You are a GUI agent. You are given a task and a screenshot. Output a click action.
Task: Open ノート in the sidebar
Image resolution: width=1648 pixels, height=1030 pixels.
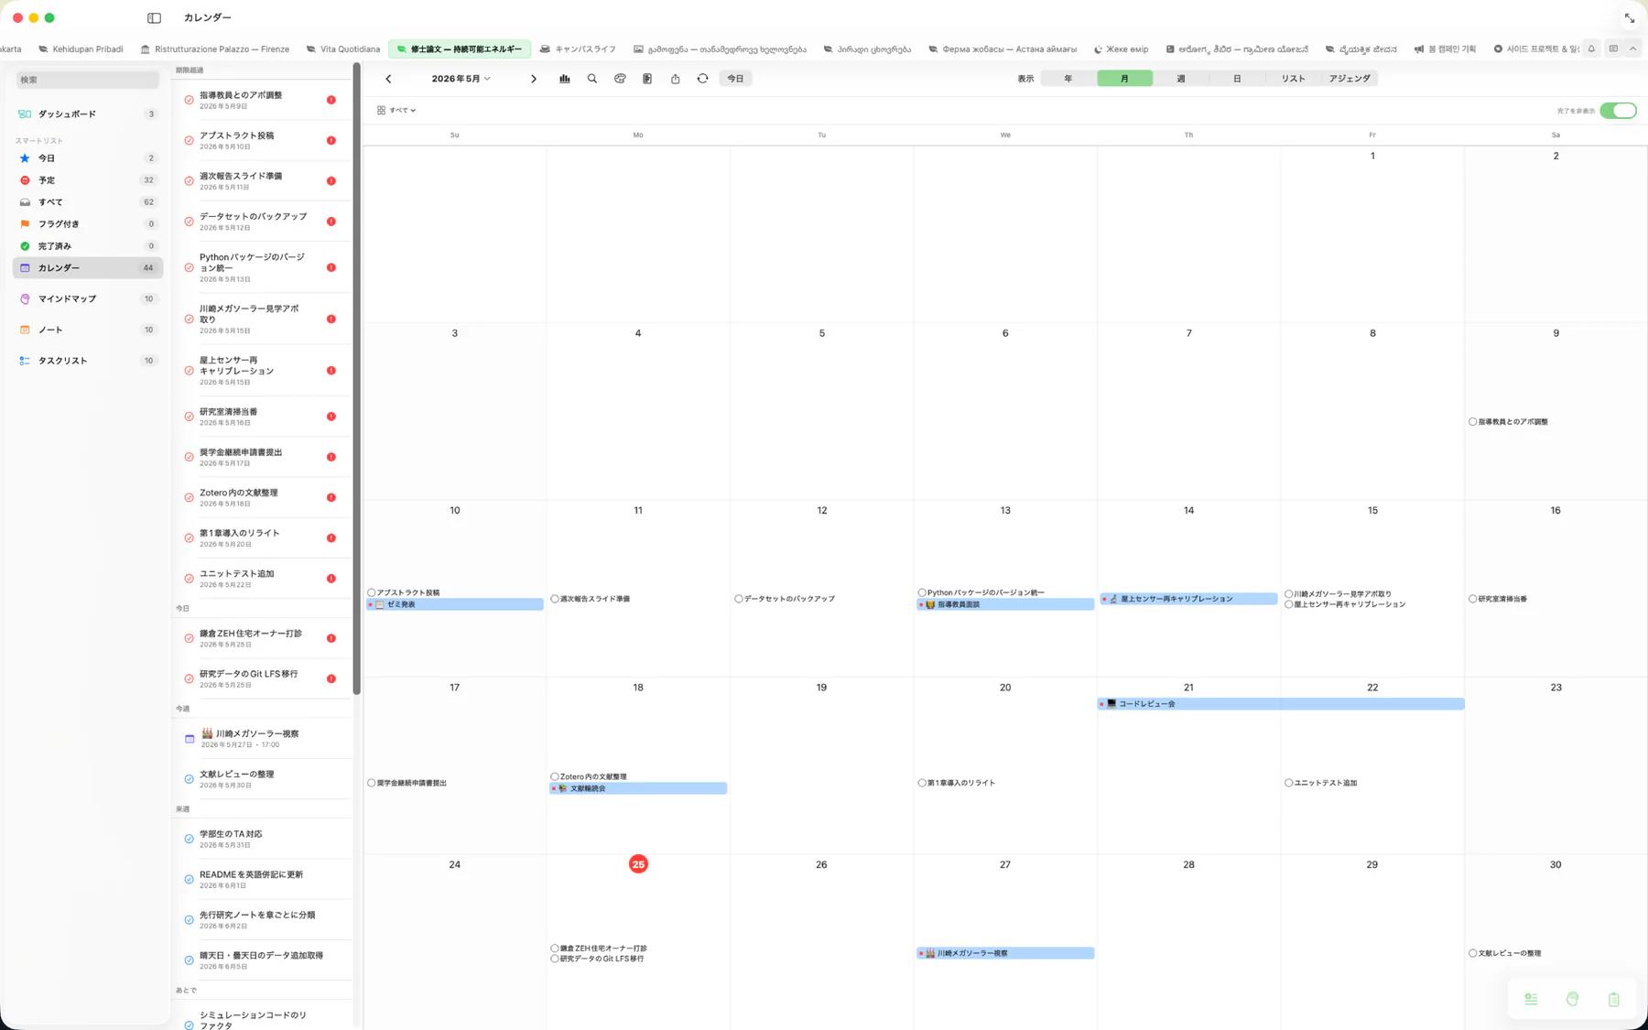pos(88,330)
